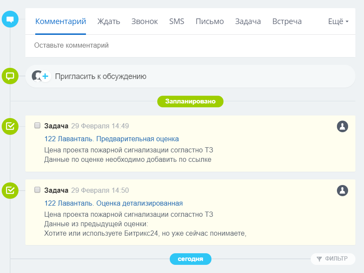Image resolution: width=364 pixels, height=273 pixels.
Task: Click the blue comment bubble timeline icon
Action: [x=10, y=19]
